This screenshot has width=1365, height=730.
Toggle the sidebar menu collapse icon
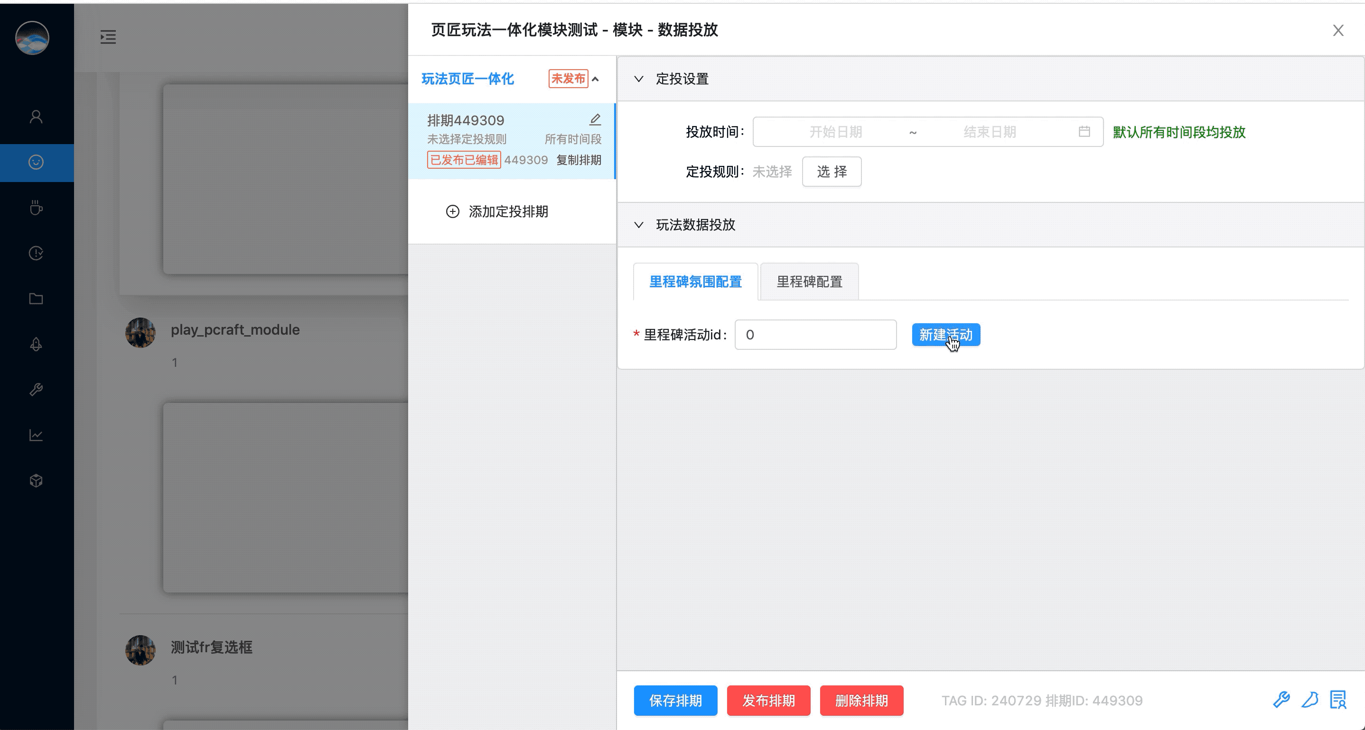point(108,37)
